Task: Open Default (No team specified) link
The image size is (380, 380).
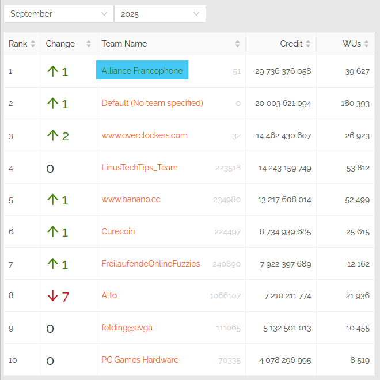Action: click(x=152, y=103)
